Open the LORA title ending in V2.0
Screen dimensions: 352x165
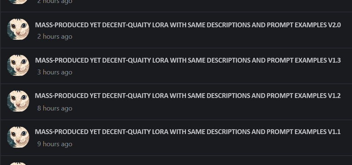[x=188, y=25]
